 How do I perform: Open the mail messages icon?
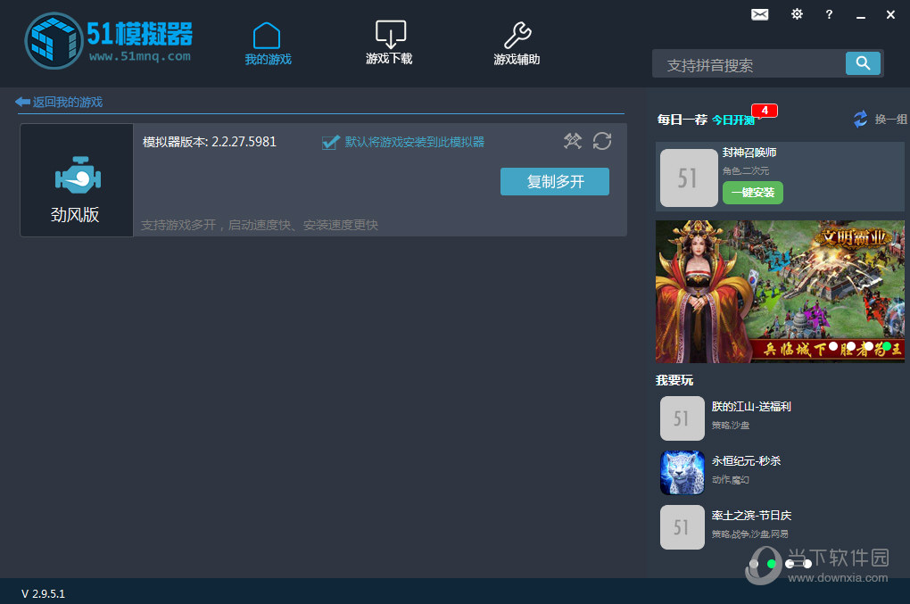pos(759,14)
